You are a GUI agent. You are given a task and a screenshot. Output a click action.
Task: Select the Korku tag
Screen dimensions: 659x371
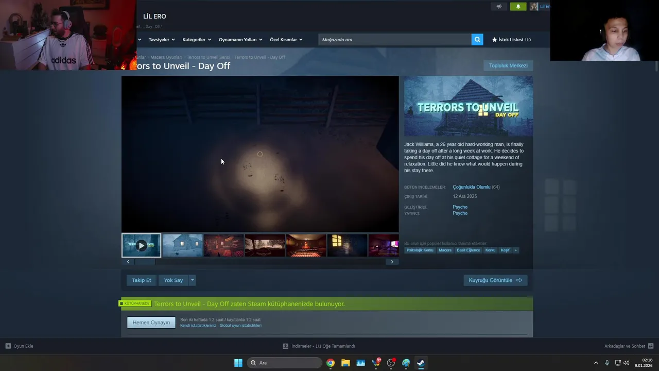pyautogui.click(x=490, y=250)
